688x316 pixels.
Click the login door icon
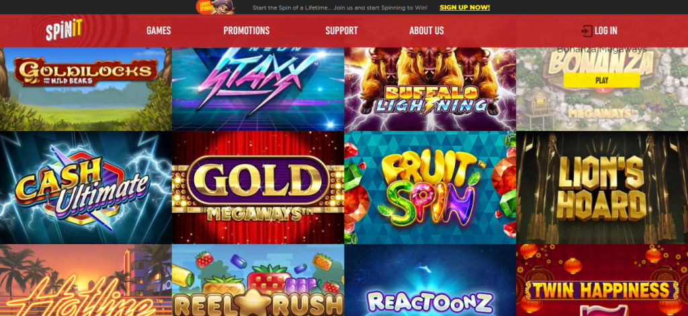point(587,31)
